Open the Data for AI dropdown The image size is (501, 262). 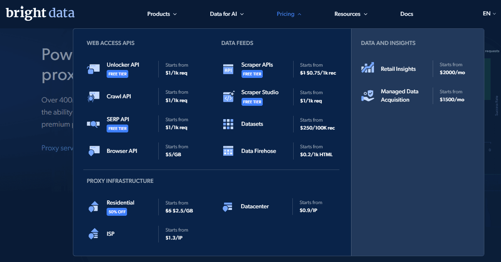click(227, 14)
